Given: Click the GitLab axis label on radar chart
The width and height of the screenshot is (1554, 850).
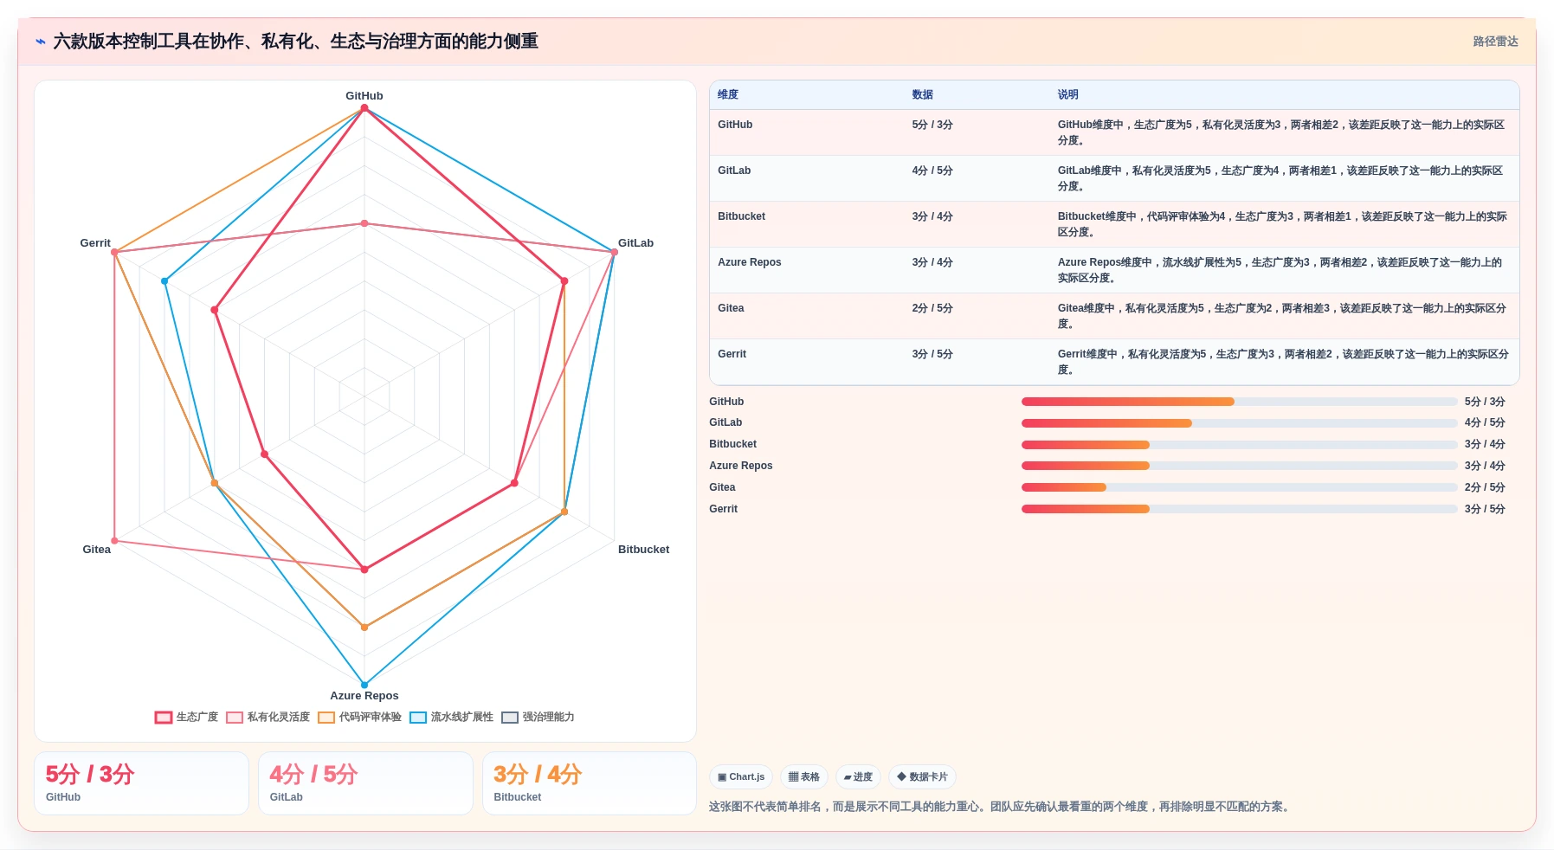Looking at the screenshot, I should tap(635, 243).
